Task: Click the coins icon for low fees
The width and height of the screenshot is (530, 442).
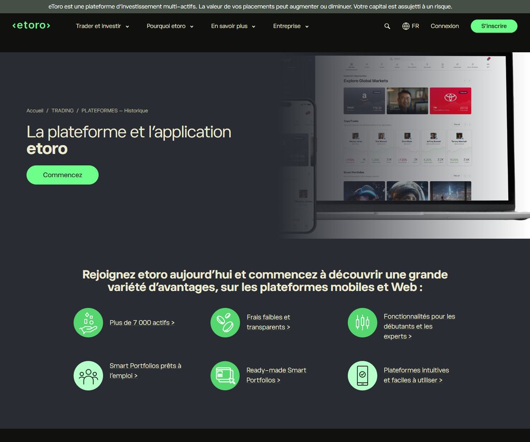Action: (x=225, y=322)
